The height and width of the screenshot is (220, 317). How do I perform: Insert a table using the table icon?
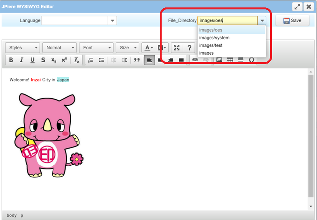click(230, 60)
